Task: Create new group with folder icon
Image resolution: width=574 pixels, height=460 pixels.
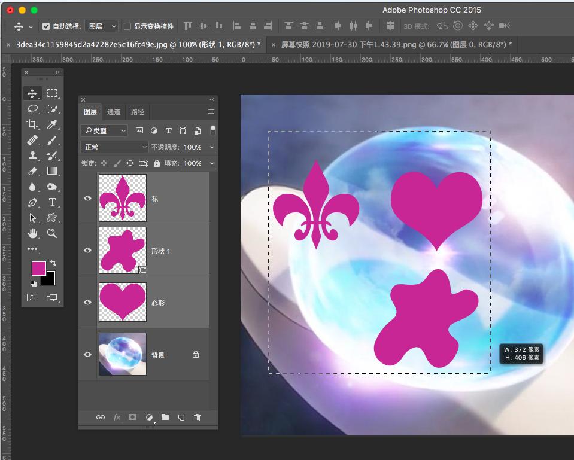Action: click(x=165, y=418)
